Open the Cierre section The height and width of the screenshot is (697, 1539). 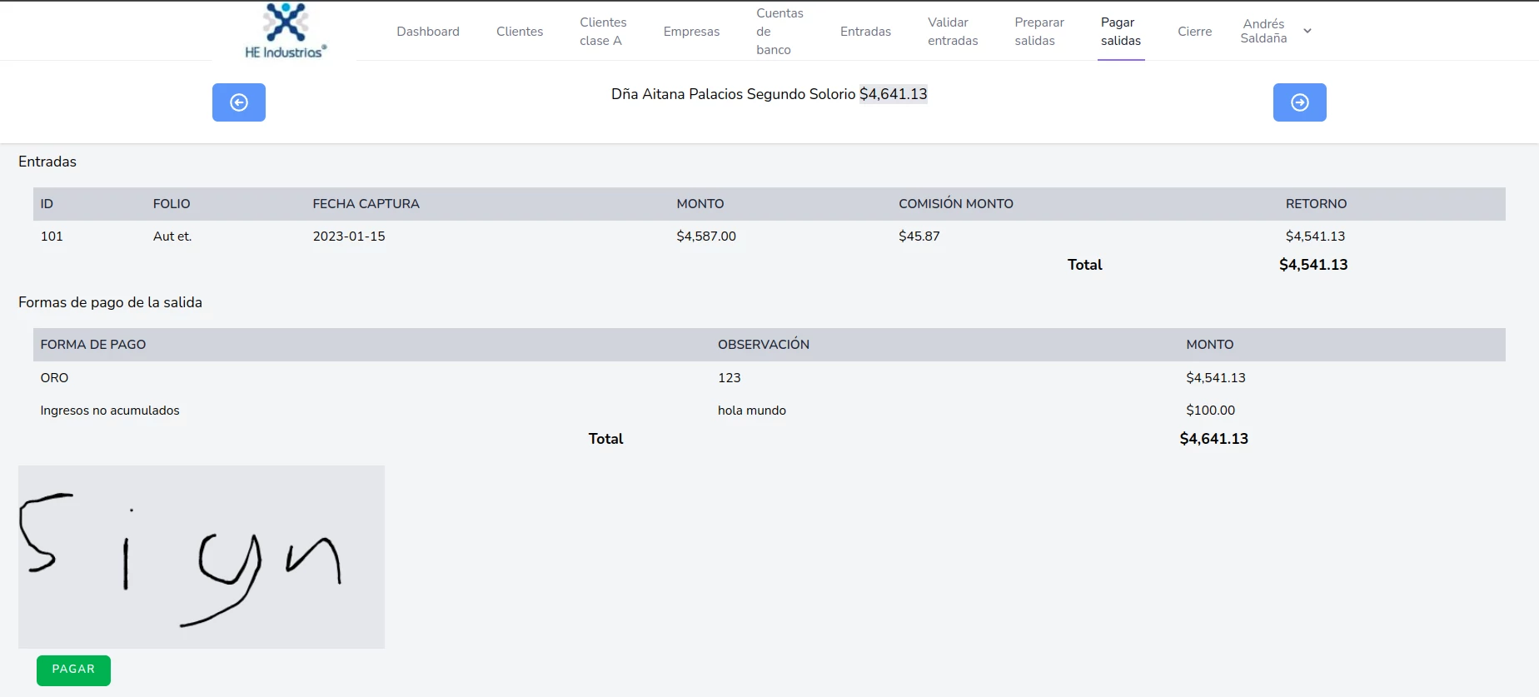(x=1194, y=32)
